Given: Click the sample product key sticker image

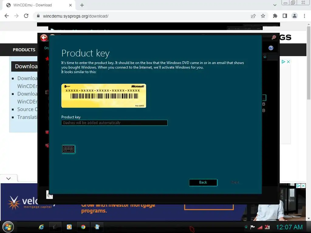Looking at the screenshot, I should coord(104,96).
